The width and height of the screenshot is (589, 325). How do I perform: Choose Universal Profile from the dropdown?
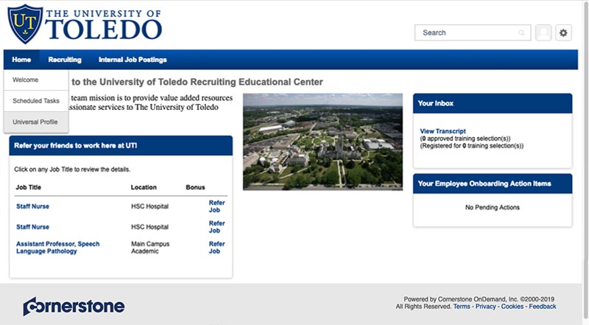[x=35, y=122]
